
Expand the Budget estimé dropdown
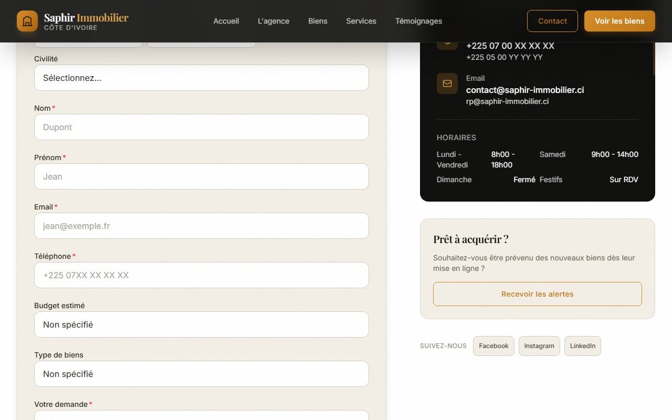[x=202, y=324]
